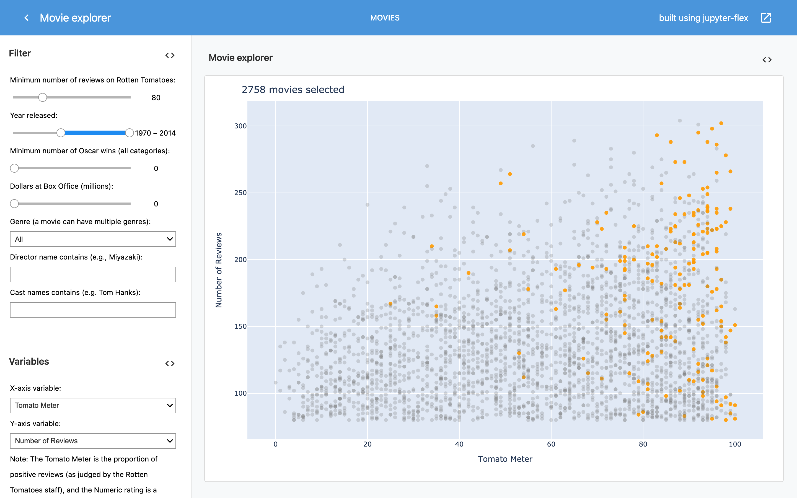This screenshot has height=498, width=797.
Task: Click the Filter section heading
Action: tap(20, 53)
